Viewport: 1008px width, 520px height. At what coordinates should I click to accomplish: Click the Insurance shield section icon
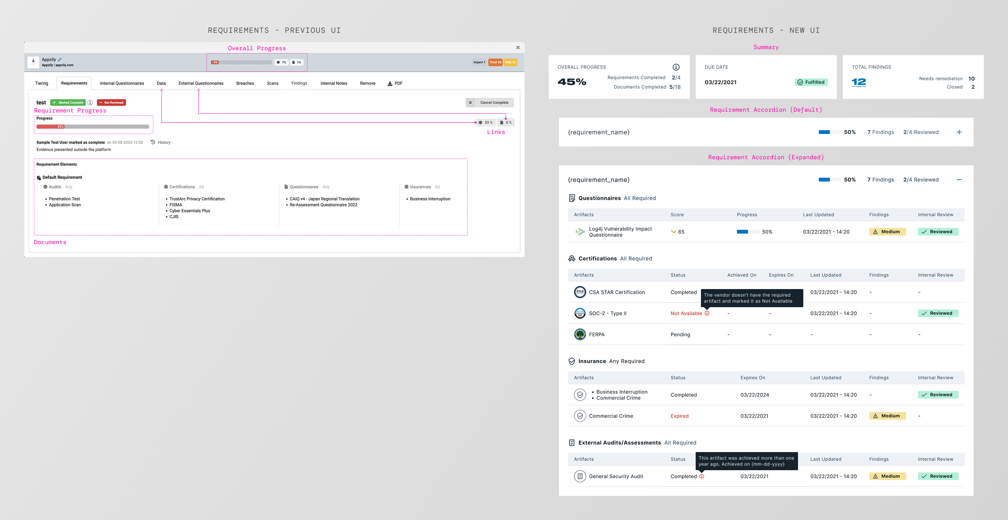(x=572, y=361)
